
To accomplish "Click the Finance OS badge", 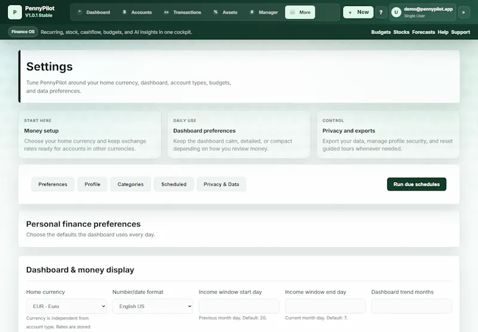I will pyautogui.click(x=23, y=32).
